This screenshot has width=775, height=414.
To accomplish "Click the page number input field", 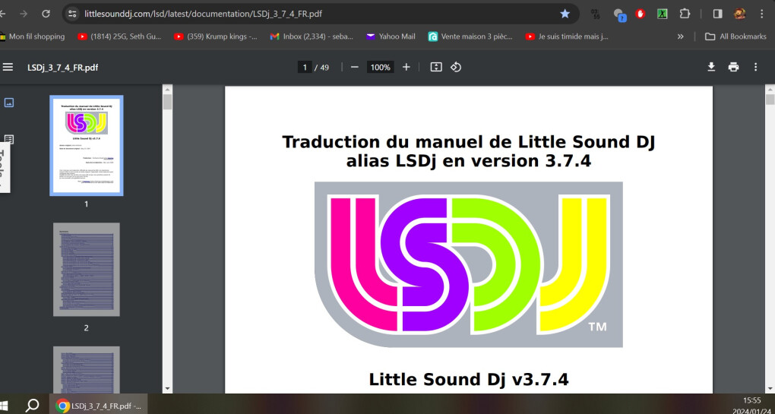I will 305,67.
